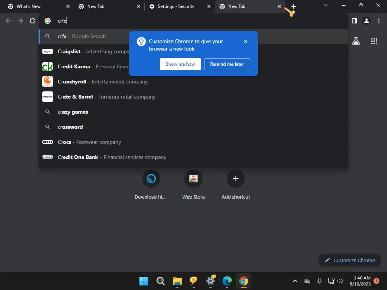
Task: Select Crocs footwear suggestion
Action: [x=193, y=142]
